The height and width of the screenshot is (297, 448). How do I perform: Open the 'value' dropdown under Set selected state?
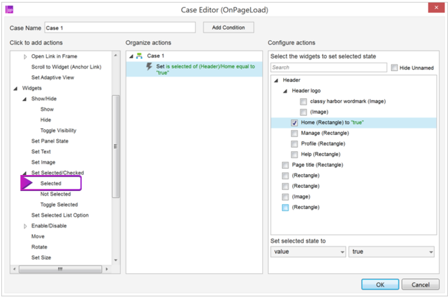308,252
